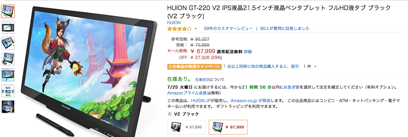Select the fourth product thumbnail image
408x137 pixels.
[8, 59]
